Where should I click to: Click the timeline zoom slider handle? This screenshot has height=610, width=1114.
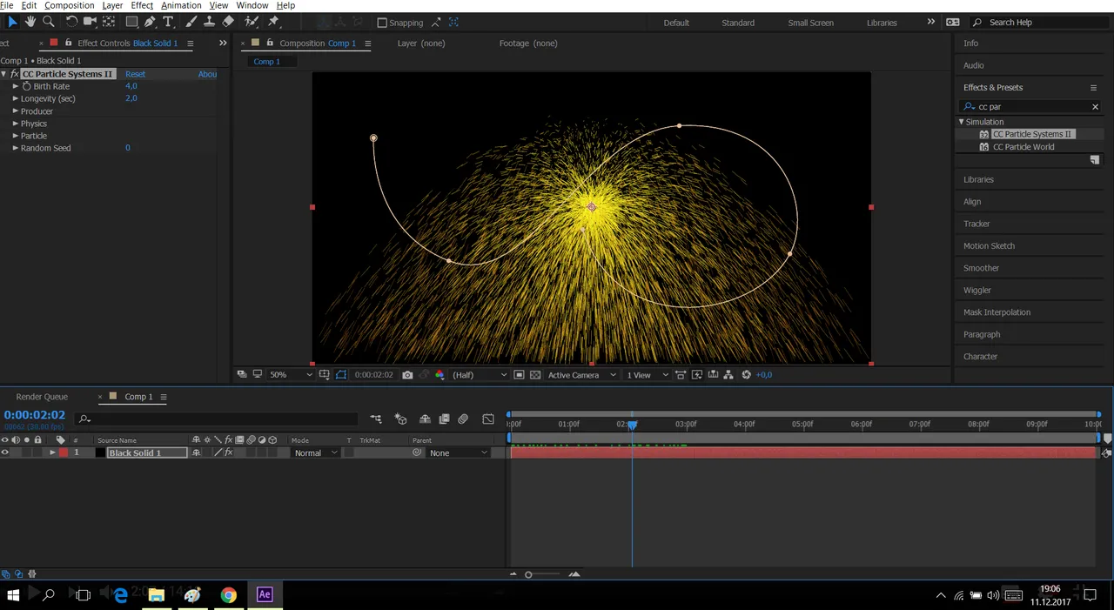(x=528, y=574)
